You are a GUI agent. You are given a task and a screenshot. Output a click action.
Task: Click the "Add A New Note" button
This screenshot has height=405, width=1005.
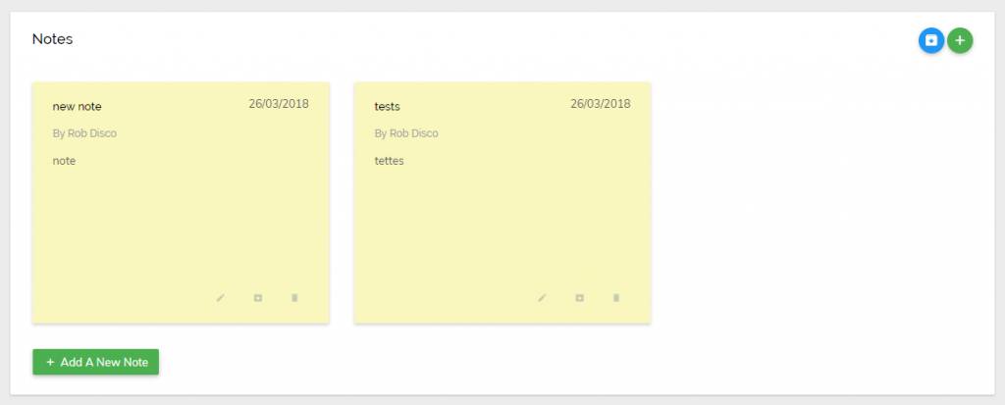(95, 362)
